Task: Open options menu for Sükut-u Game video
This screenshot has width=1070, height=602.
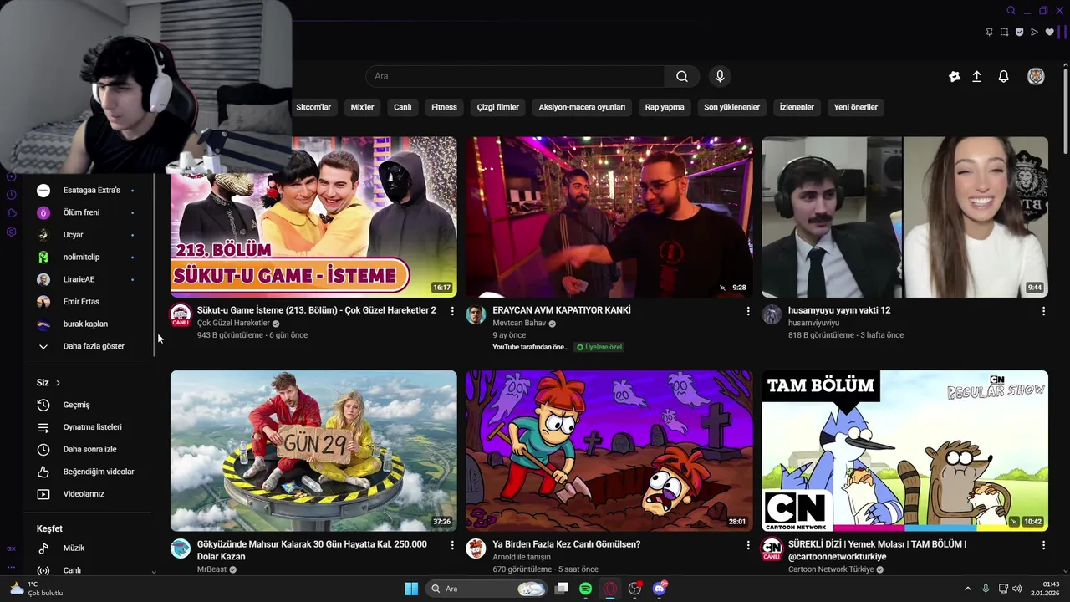Action: tap(452, 311)
